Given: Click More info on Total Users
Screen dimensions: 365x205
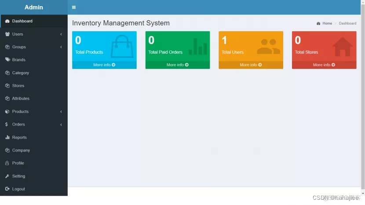Looking at the screenshot, I should pos(251,65).
